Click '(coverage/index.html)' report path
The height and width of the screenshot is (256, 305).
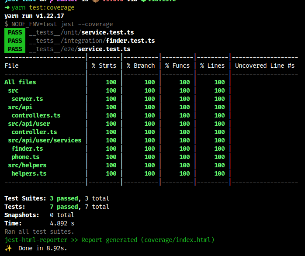click(177, 240)
